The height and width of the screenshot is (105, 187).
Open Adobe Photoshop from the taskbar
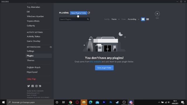(111, 102)
